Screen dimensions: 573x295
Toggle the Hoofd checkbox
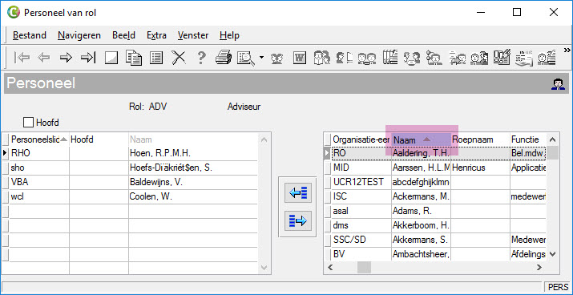point(28,123)
